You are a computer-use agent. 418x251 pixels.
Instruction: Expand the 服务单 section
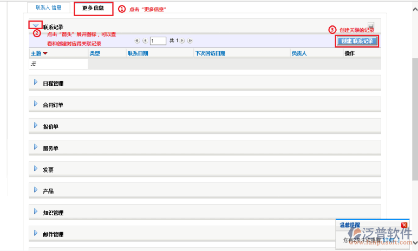coord(36,147)
